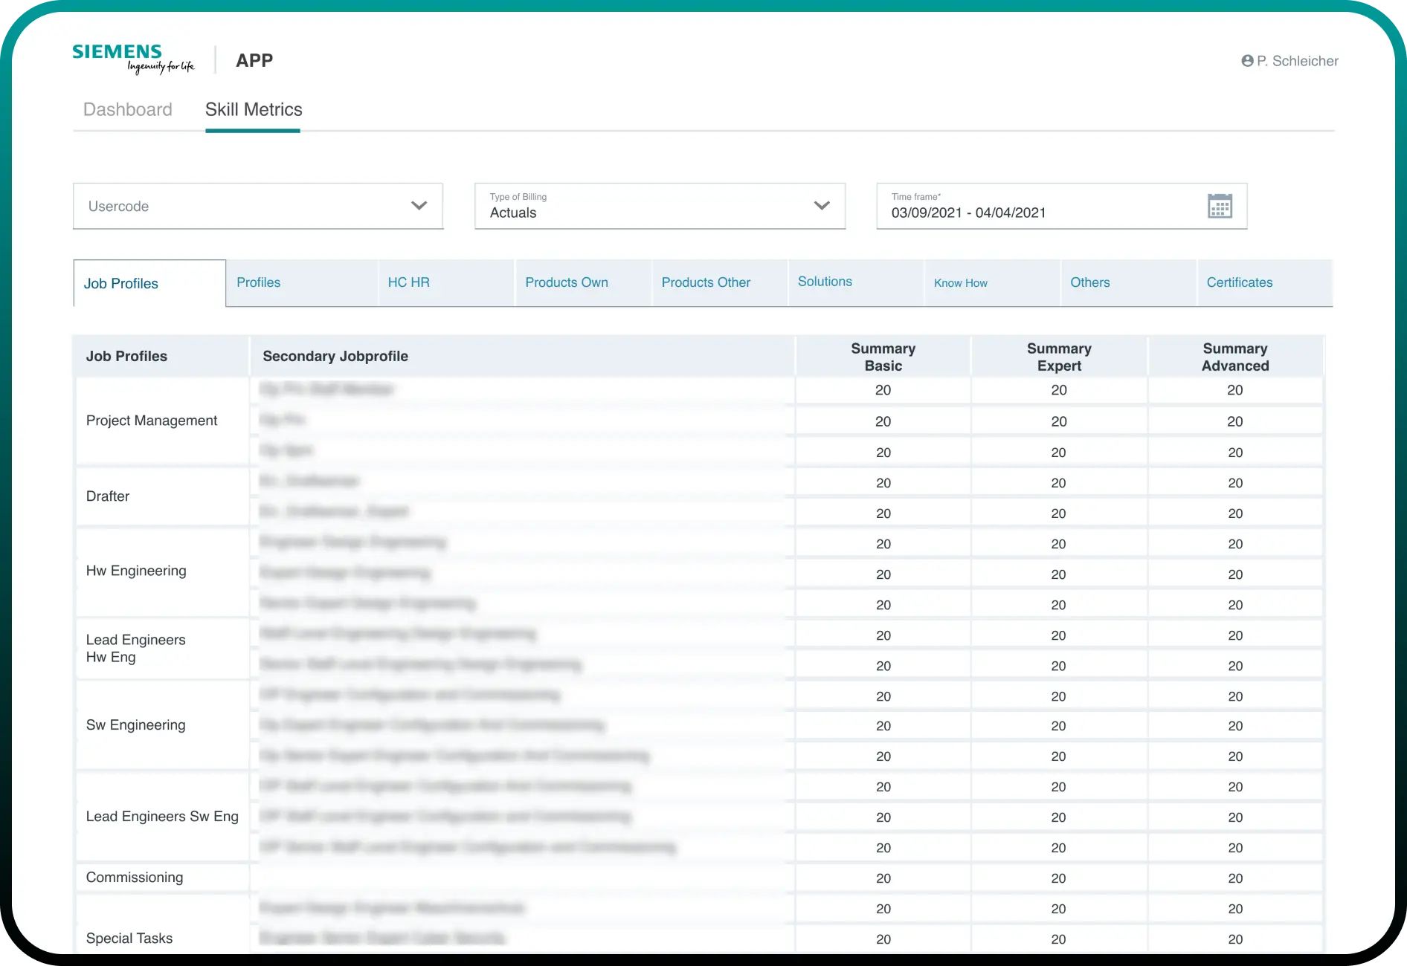
Task: Expand the Type of Billing dropdown chevron
Action: 822,206
